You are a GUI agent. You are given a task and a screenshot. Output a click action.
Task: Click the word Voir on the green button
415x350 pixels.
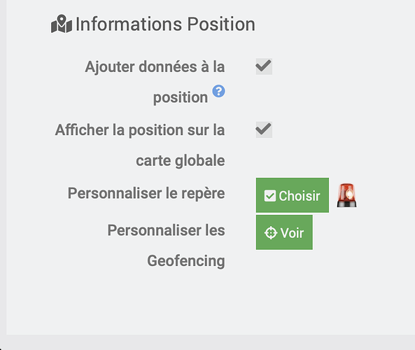(292, 233)
